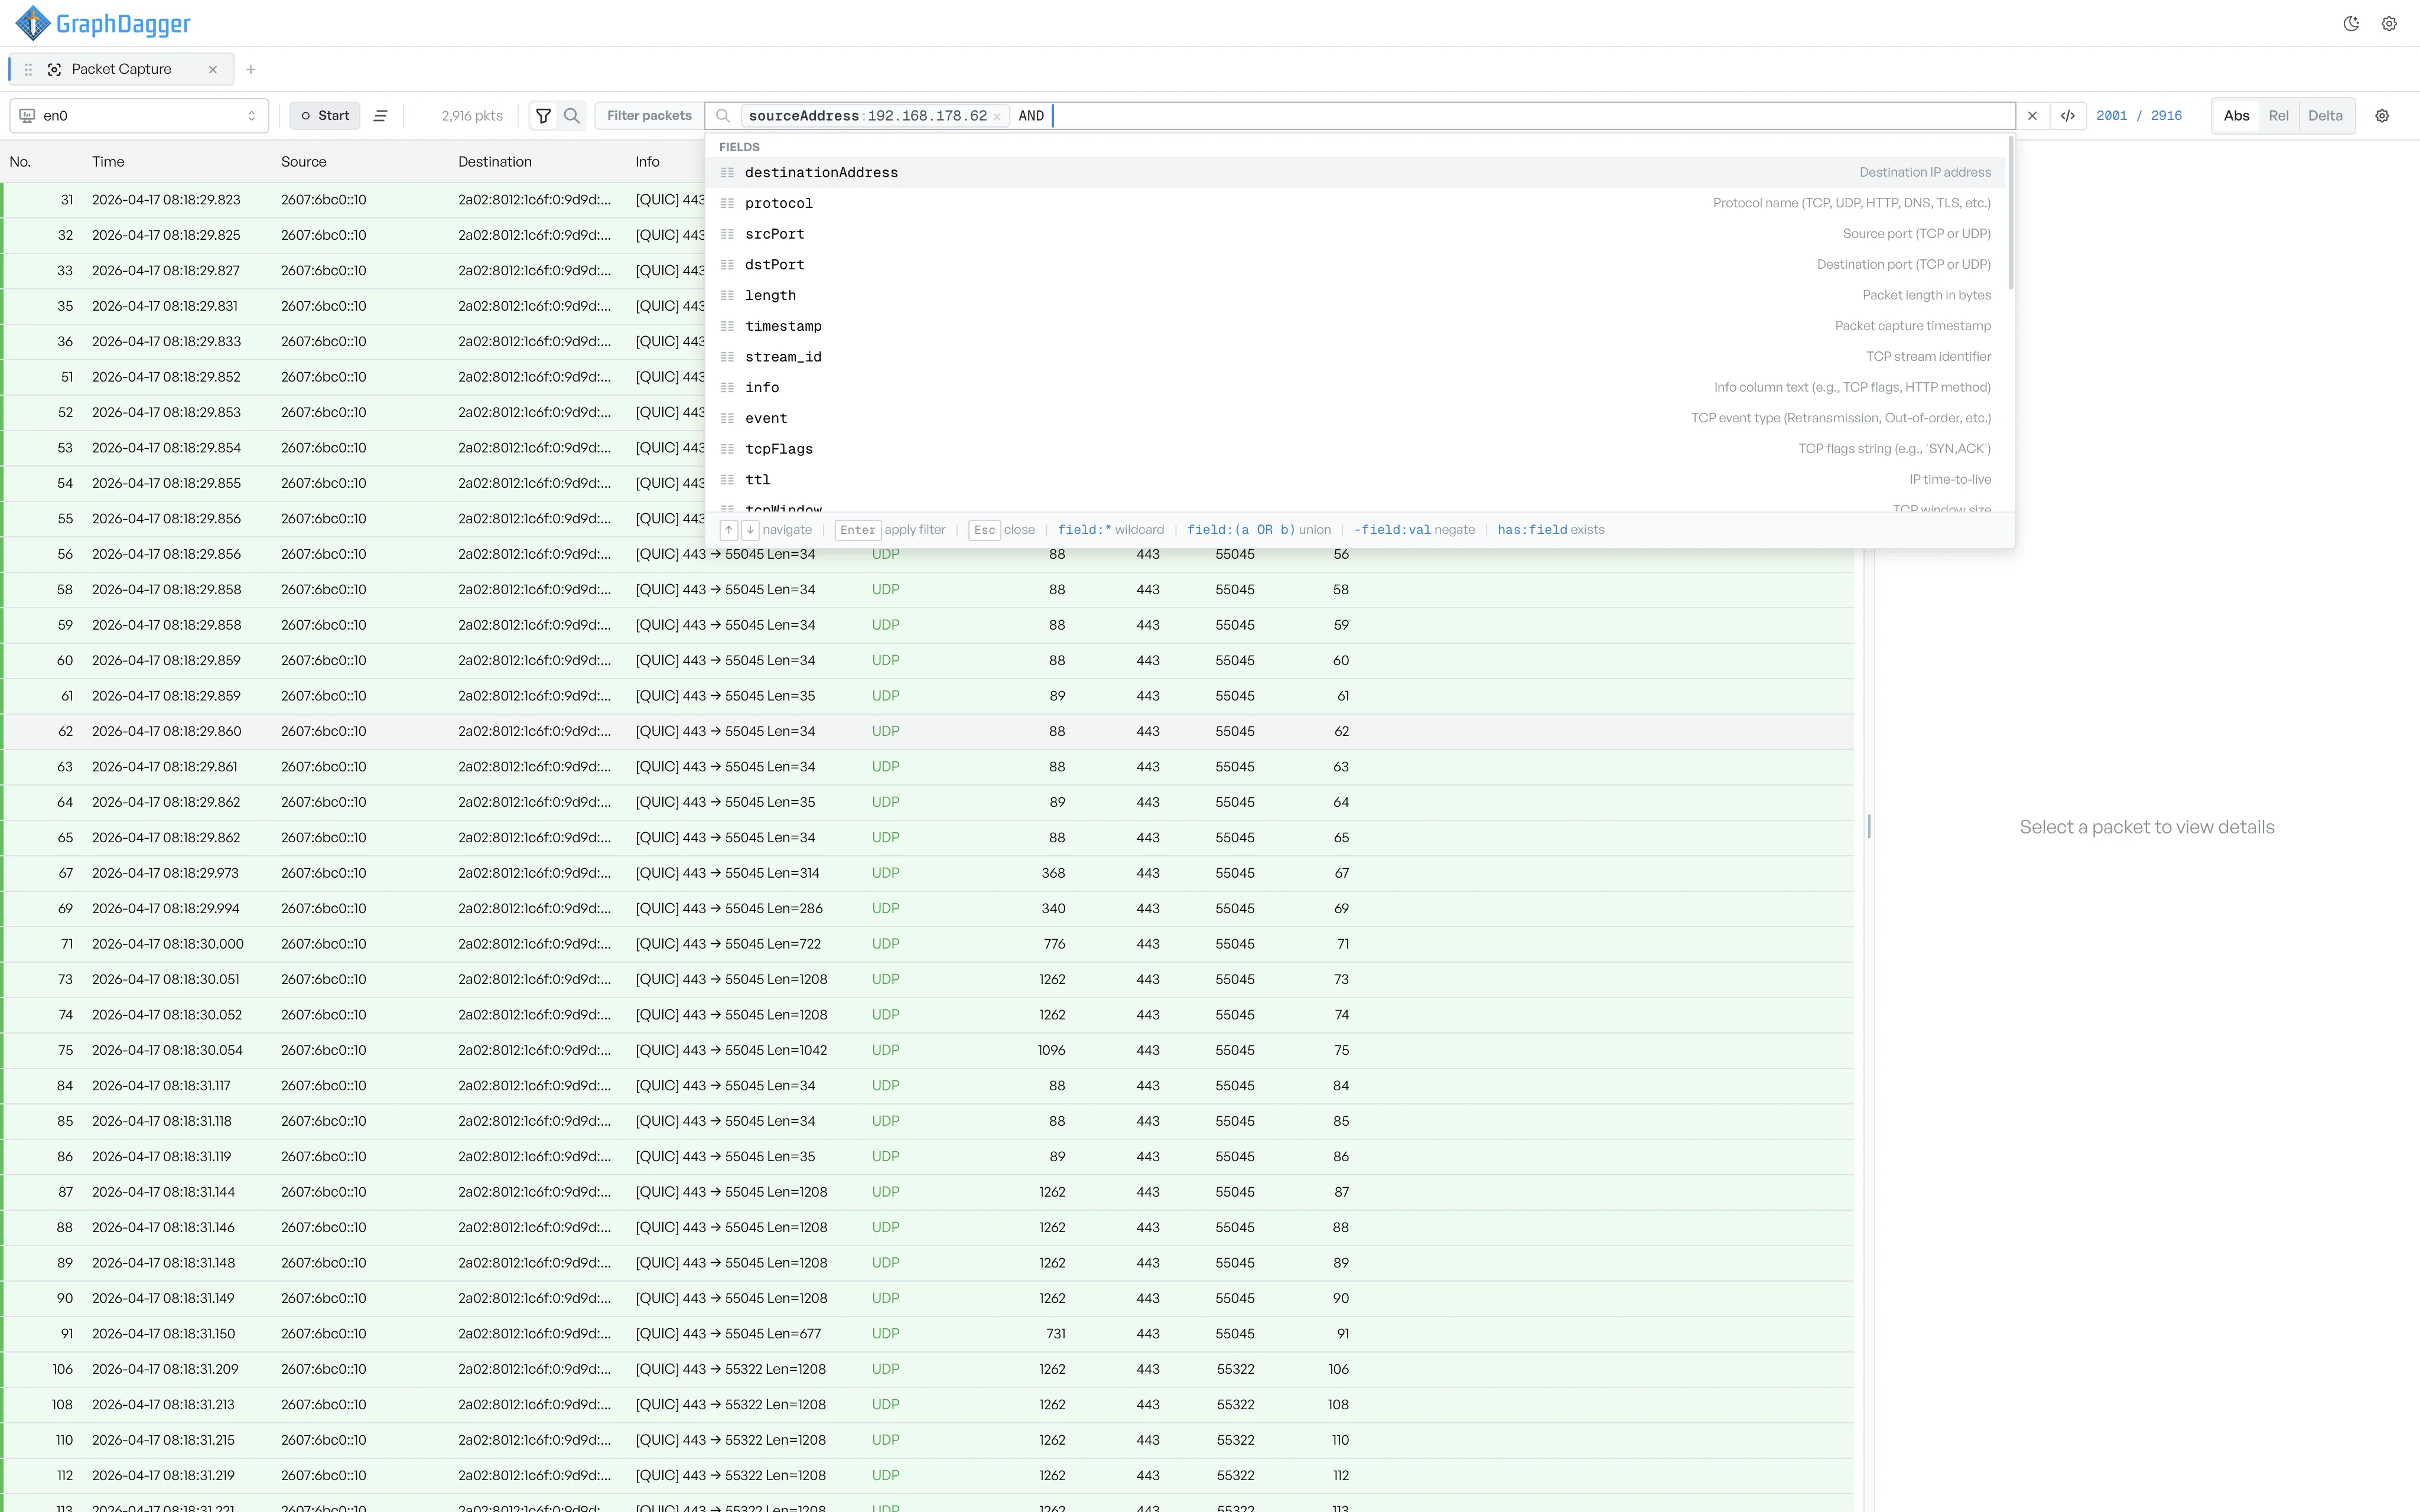Remove the sourceAddress filter chip
Screen dimensions: 2420x1512
(997, 117)
